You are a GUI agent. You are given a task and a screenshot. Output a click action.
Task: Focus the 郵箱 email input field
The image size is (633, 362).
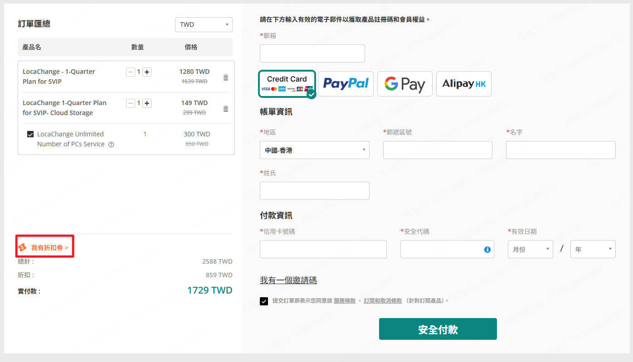(x=312, y=53)
